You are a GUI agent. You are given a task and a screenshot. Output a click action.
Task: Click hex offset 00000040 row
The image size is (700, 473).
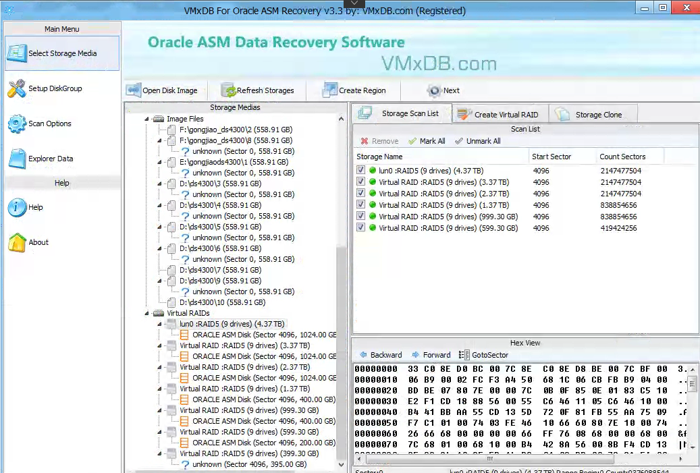point(520,412)
